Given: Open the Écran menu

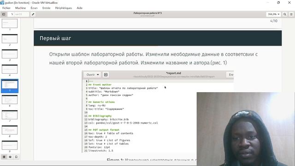Looking at the screenshot, I should click(x=34, y=8).
